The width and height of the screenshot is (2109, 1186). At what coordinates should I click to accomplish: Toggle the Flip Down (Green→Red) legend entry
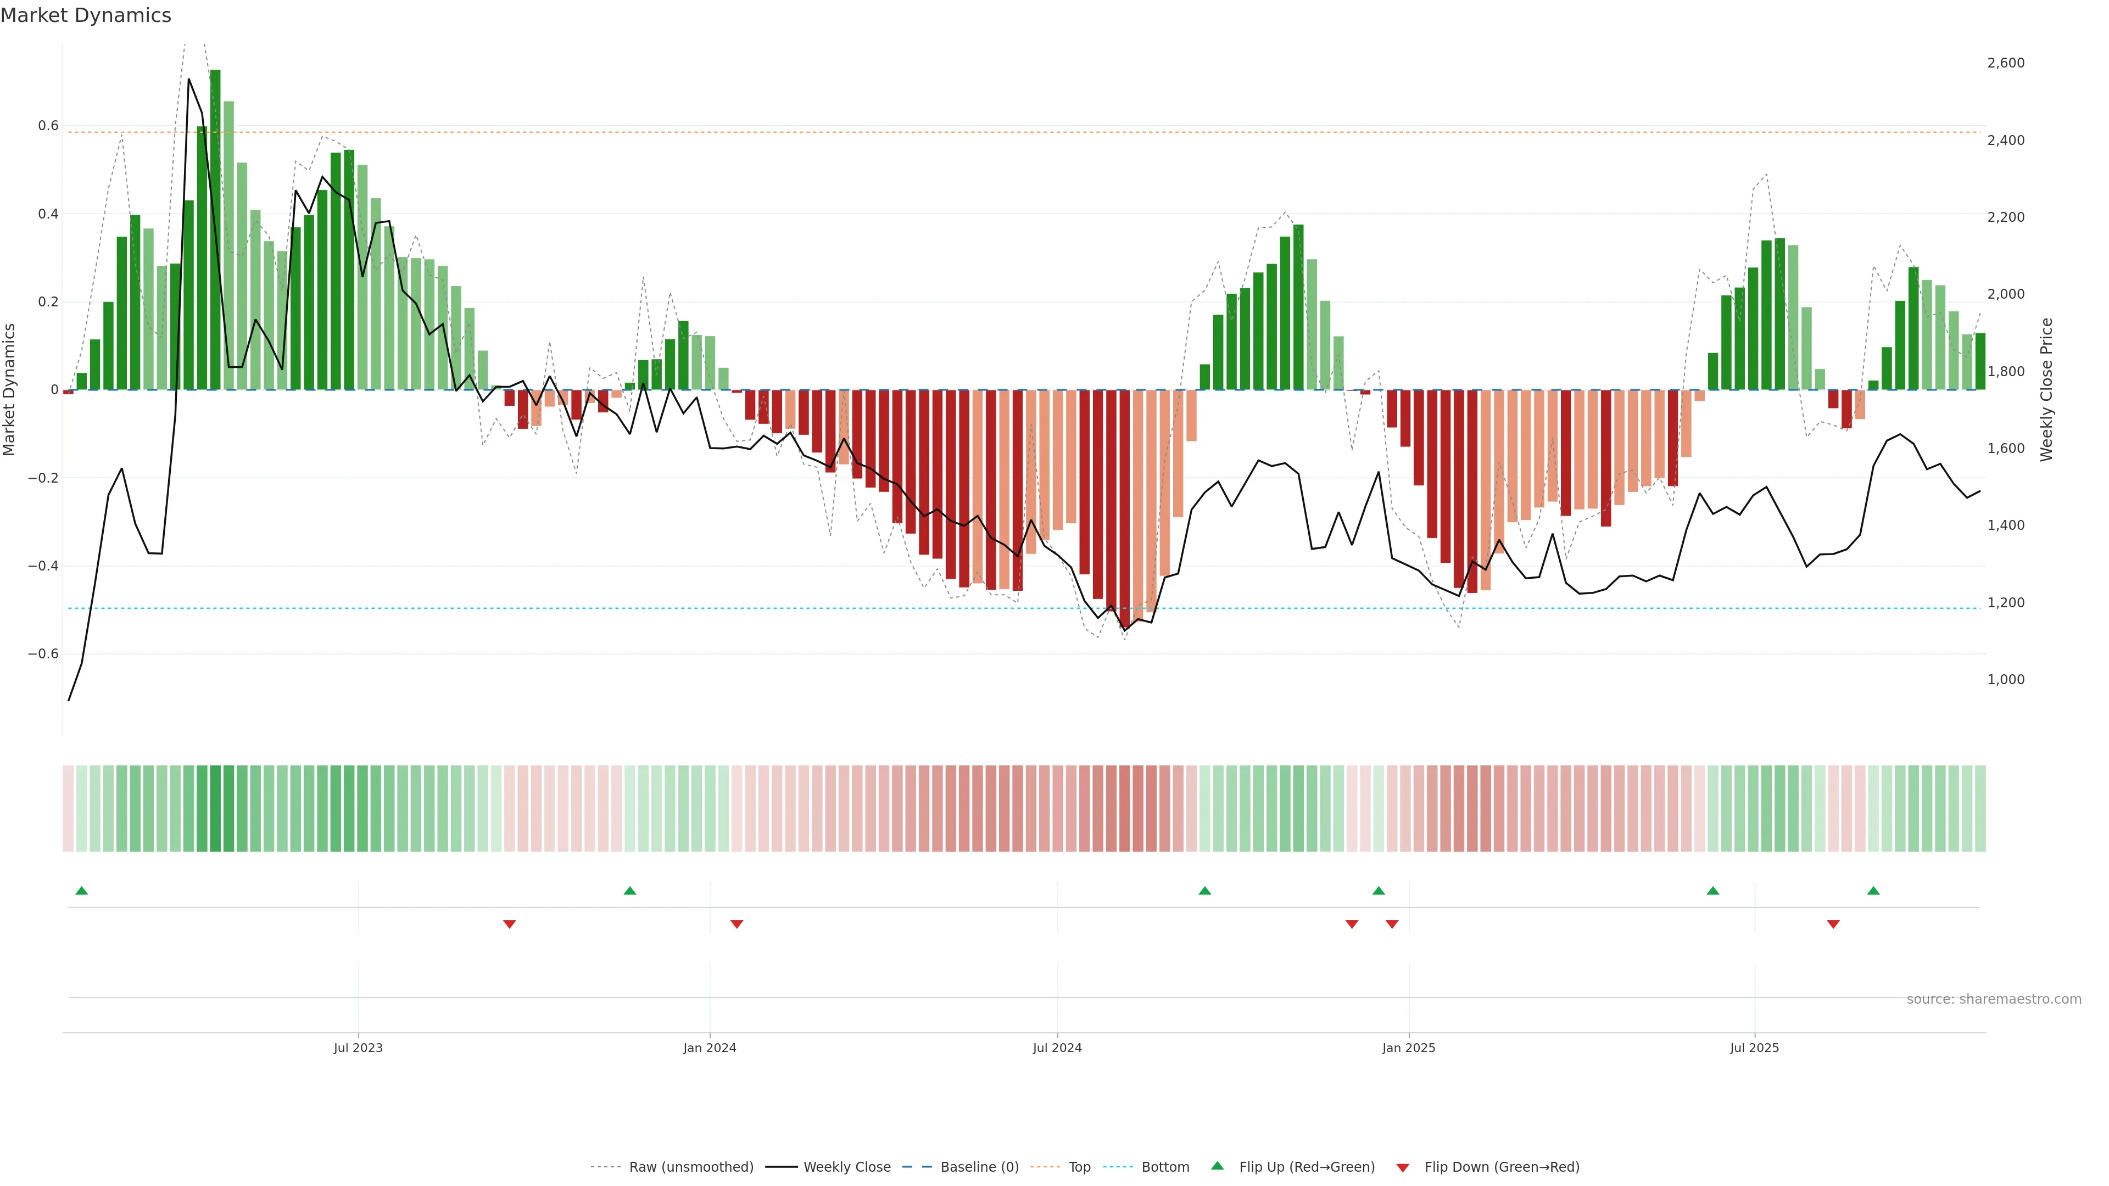(x=1502, y=1167)
